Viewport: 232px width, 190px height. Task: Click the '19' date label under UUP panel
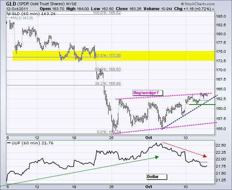(x=74, y=187)
